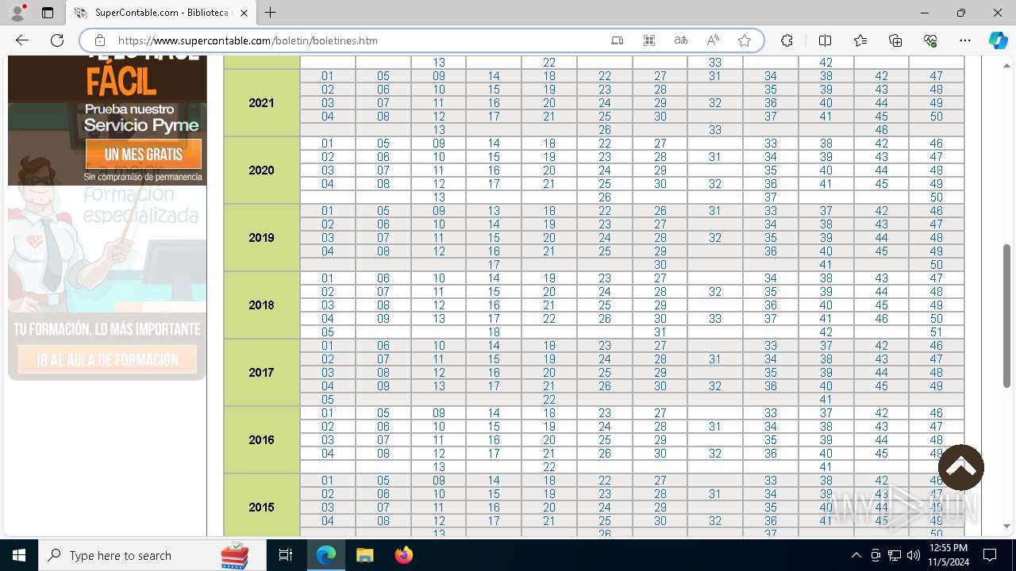Launch Firefox from the taskbar
The width and height of the screenshot is (1016, 571).
coord(403,555)
